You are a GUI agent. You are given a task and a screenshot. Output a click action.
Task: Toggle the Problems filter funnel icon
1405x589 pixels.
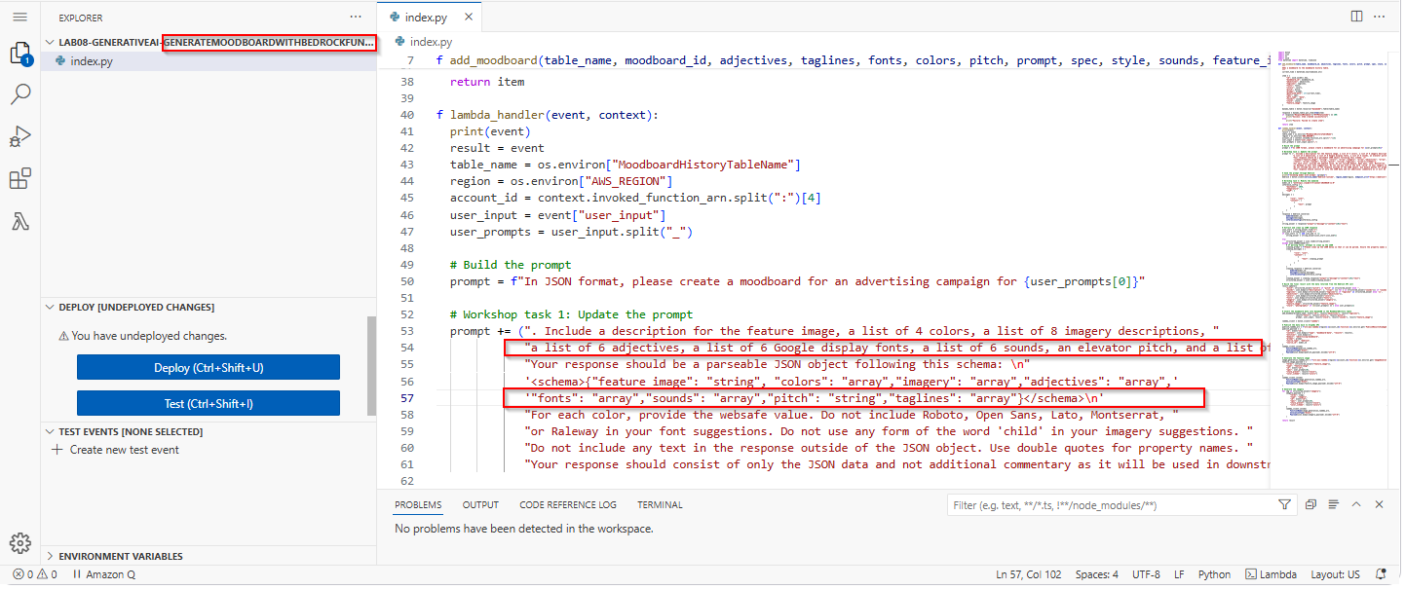(x=1284, y=505)
